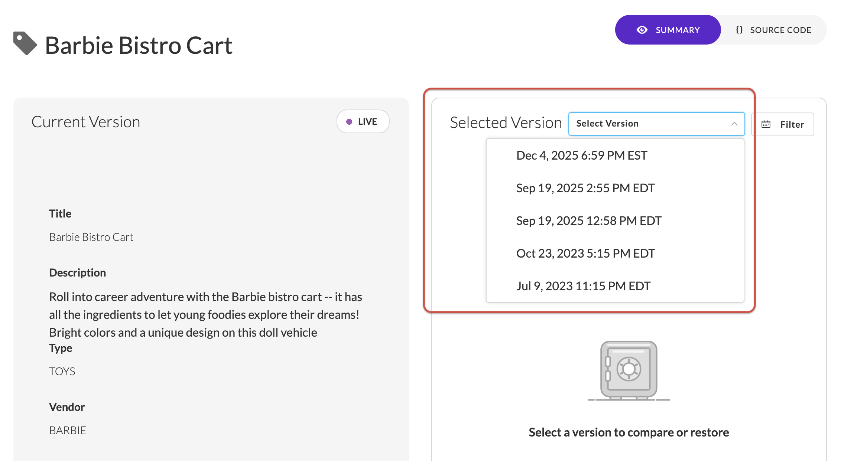
Task: Open the Select Version combo box
Action: [x=656, y=124]
